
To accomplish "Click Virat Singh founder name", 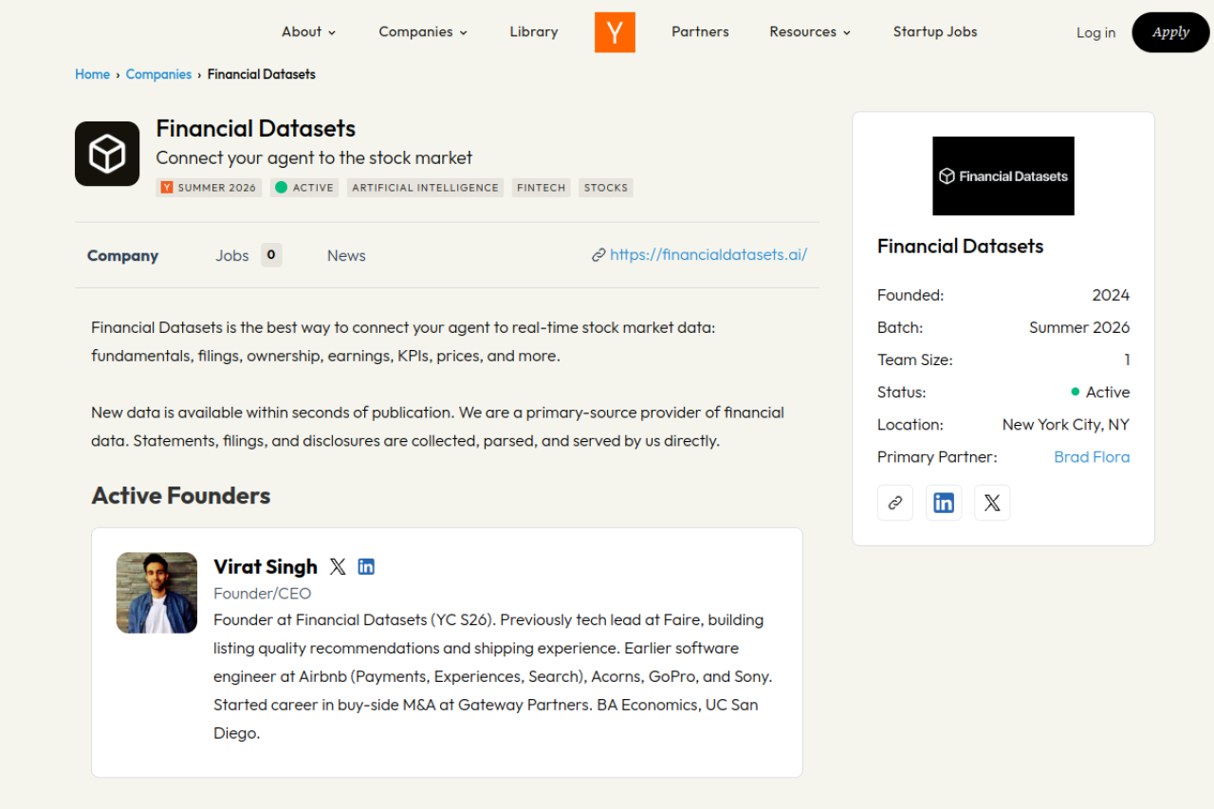I will 266,567.
